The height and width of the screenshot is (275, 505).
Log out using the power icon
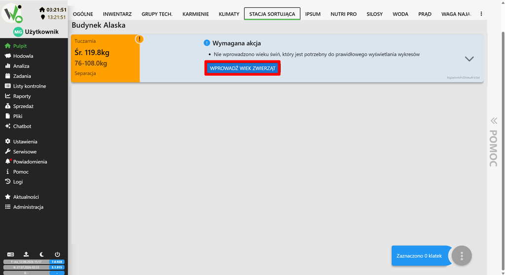coord(57,254)
